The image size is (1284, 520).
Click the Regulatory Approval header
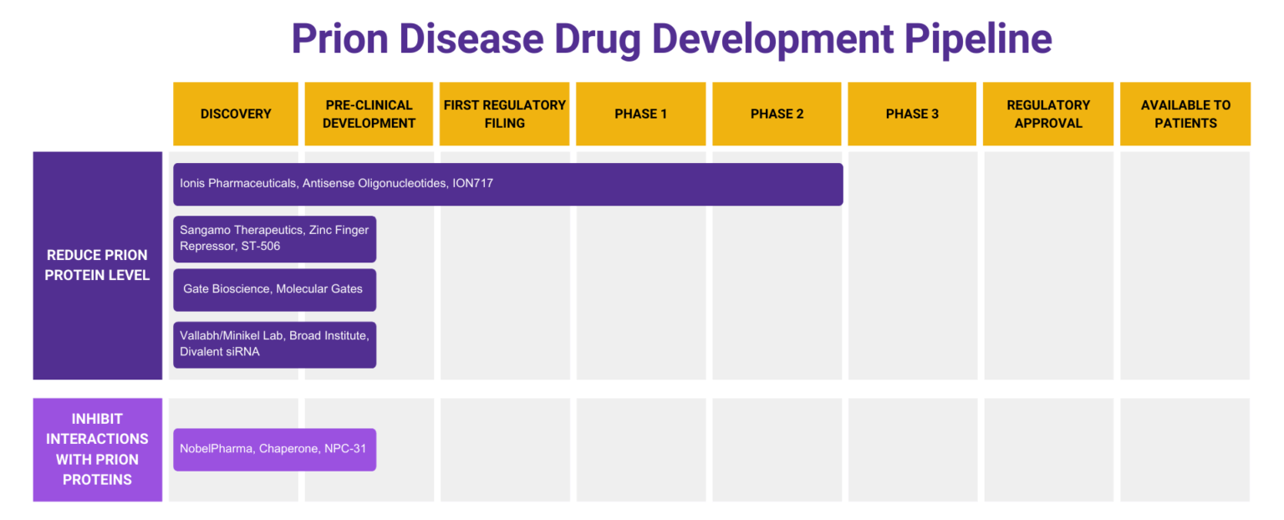(x=1048, y=114)
